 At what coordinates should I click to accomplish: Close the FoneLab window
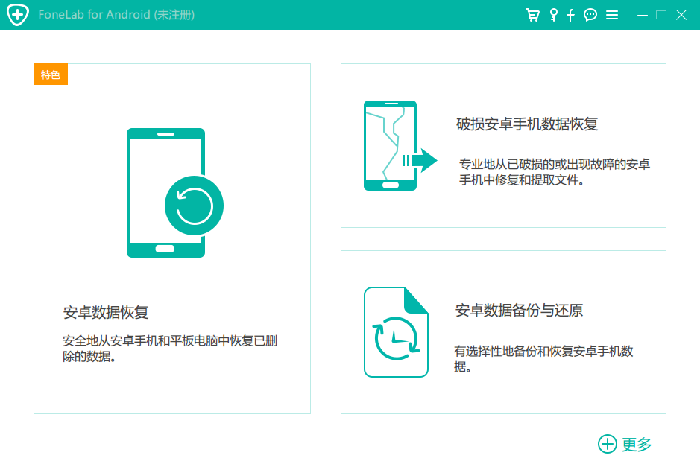(x=681, y=15)
